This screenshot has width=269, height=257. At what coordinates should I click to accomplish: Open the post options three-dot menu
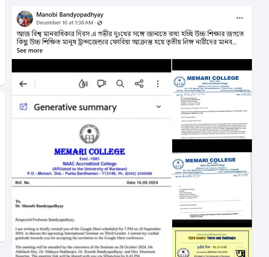239,18
